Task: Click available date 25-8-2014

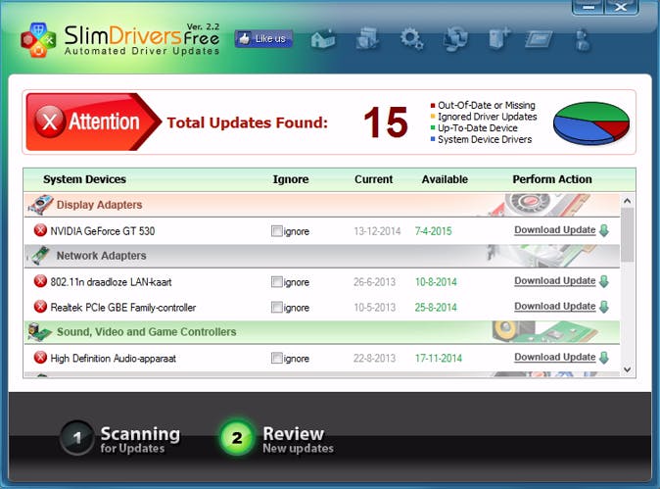Action: click(x=436, y=308)
